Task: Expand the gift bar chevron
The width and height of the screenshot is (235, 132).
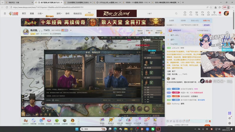Action: [161, 121]
